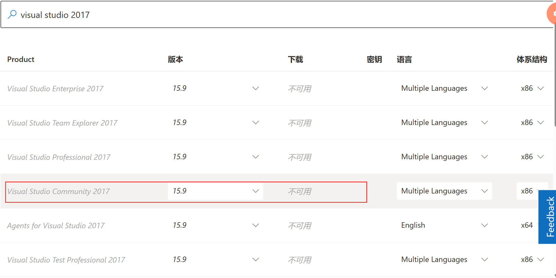Viewport: 556px width, 278px height.
Task: Open version dropdown for Agents for Visual Studio 2017
Action: 215,225
